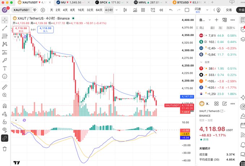Select the 天 daily timeframe
Screen dimensions: 245x166
(52, 10)
